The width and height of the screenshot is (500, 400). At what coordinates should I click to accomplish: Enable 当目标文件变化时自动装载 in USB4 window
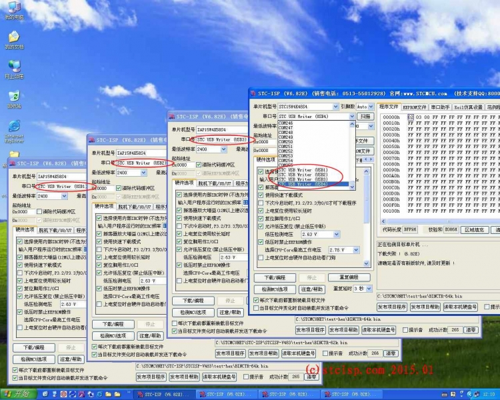click(x=256, y=308)
